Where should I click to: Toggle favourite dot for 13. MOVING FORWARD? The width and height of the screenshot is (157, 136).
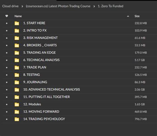click(x=7, y=112)
